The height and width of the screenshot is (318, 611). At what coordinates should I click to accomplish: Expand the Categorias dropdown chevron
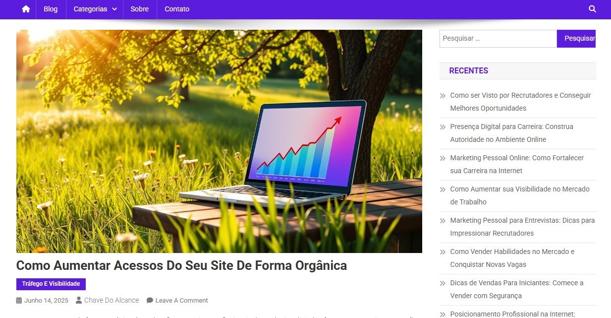point(114,9)
